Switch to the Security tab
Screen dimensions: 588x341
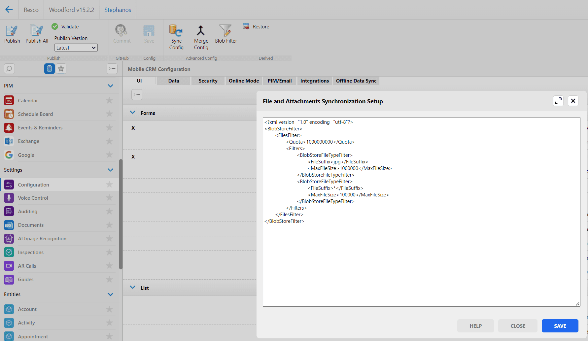208,81
